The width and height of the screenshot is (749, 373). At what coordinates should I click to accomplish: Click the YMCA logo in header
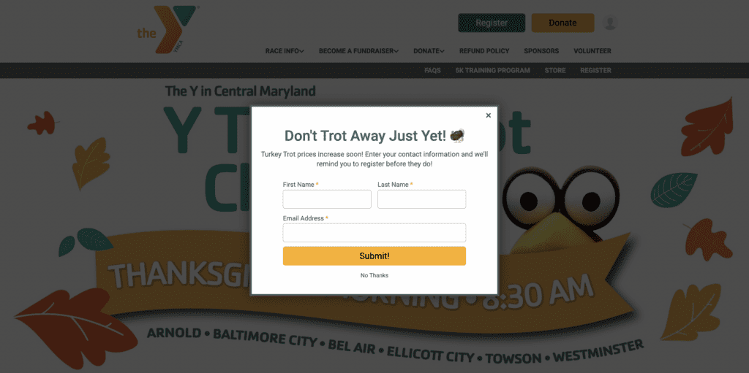[x=167, y=30]
